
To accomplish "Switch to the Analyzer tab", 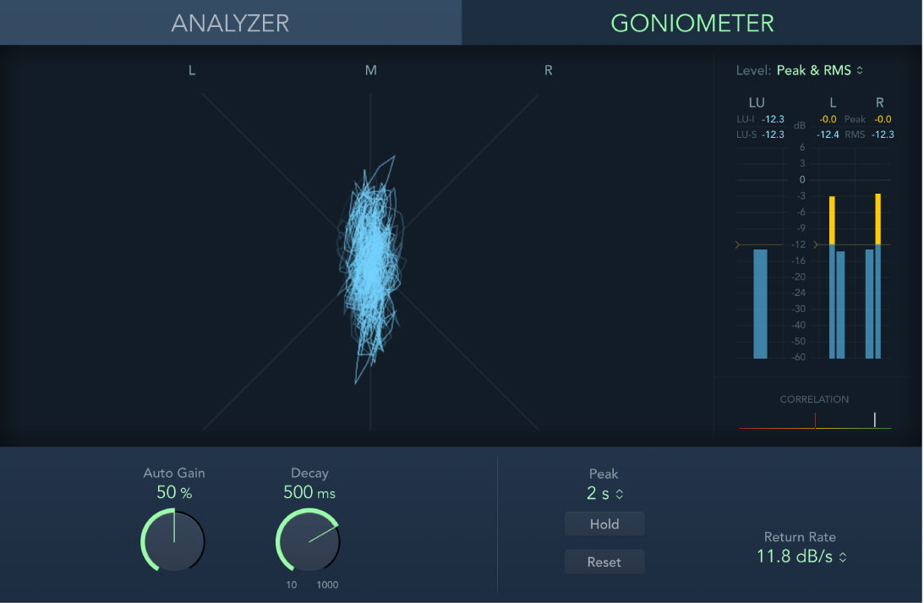I will [230, 23].
